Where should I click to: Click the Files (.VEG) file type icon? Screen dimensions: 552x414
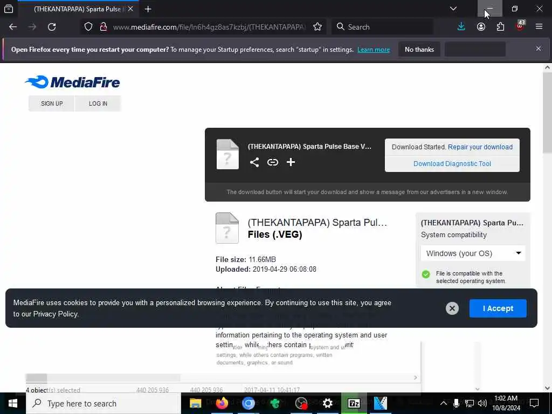227,228
